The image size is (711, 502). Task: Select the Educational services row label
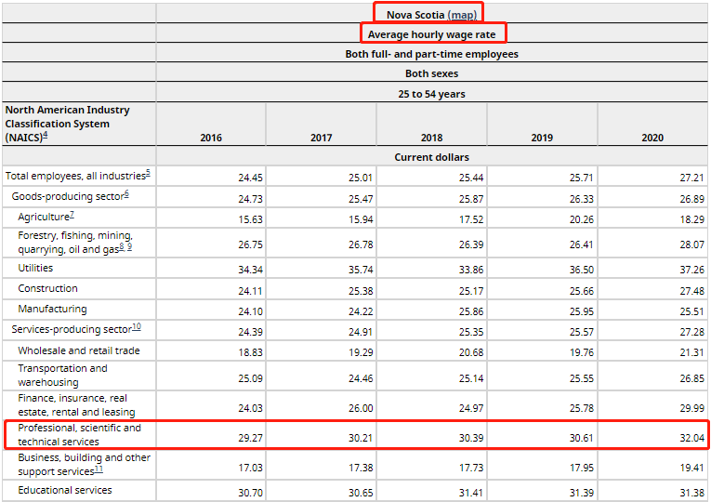65,490
